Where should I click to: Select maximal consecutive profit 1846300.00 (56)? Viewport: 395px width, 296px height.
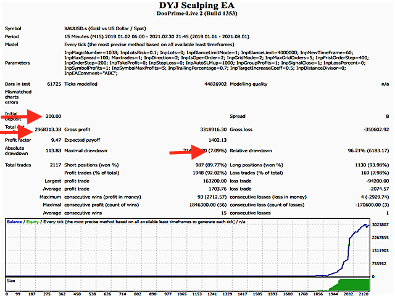point(208,205)
